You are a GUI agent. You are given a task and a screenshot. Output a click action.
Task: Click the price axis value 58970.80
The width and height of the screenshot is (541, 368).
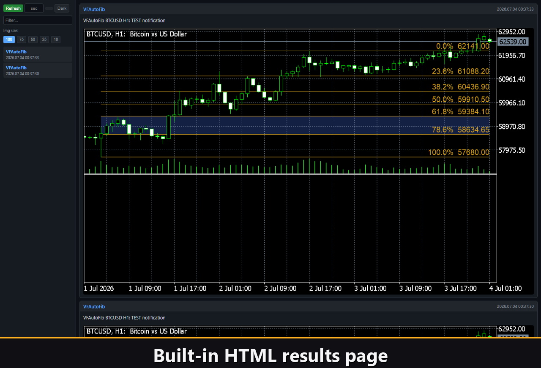click(512, 126)
